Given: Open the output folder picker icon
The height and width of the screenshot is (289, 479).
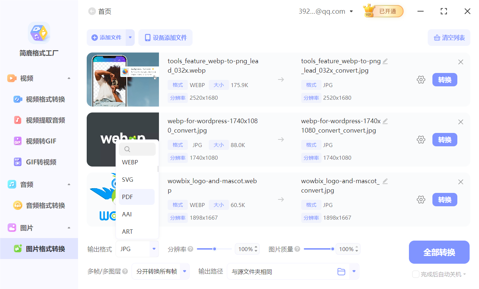Looking at the screenshot, I should click(341, 271).
